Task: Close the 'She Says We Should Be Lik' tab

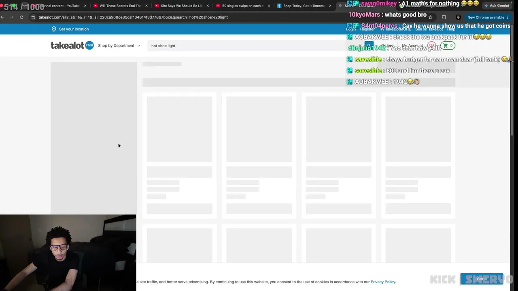Action: [208, 6]
